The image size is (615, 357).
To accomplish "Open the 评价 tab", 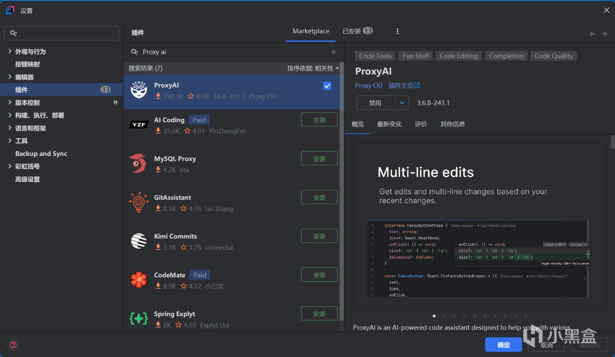I will point(421,124).
